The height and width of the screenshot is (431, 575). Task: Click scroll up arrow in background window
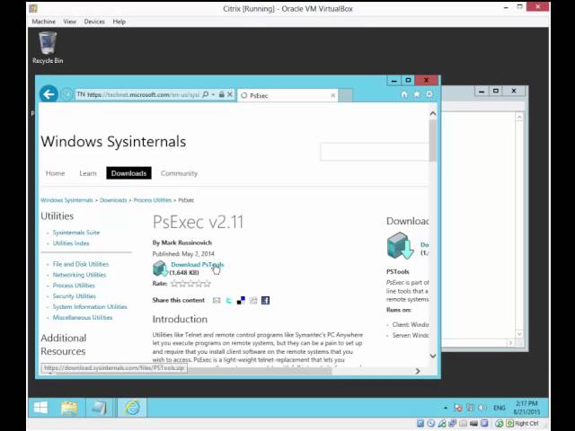519,118
